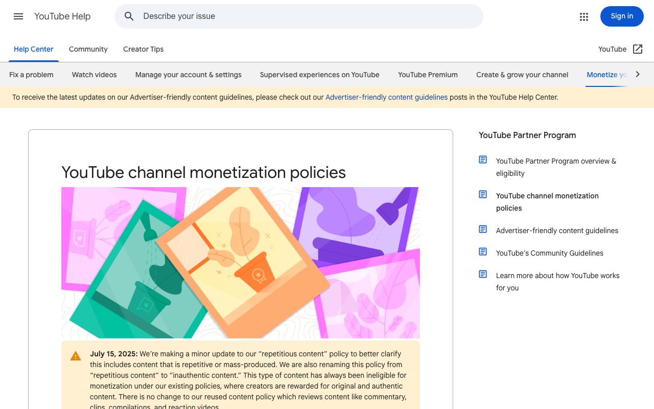Image resolution: width=654 pixels, height=409 pixels.
Task: Open the YouTube link in the header
Action: (x=613, y=49)
